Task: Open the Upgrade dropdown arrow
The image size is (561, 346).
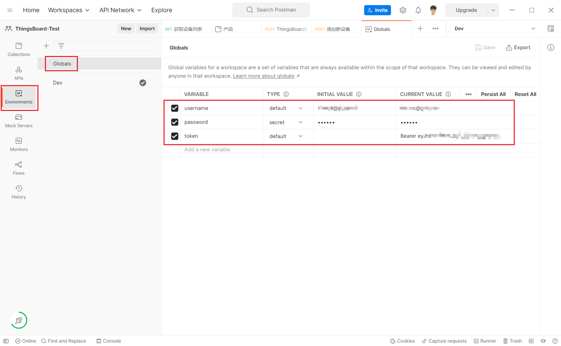Action: [493, 10]
